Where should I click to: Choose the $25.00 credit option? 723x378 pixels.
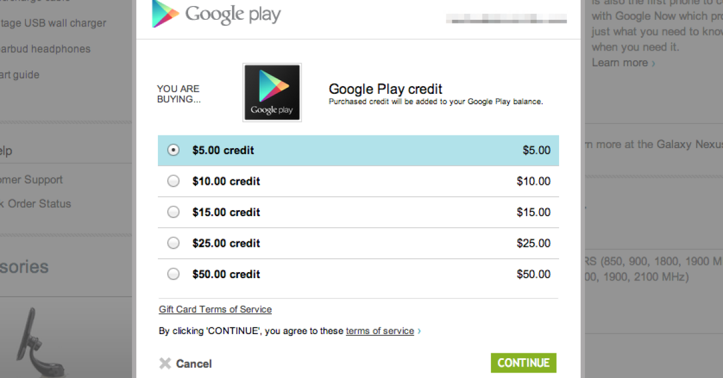click(x=174, y=243)
